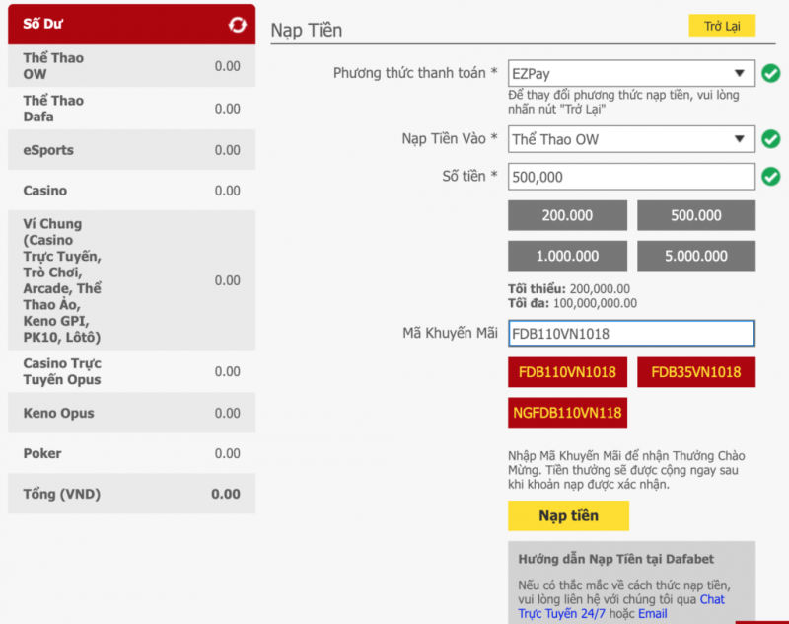Select the Poker balance row
Screen dimensions: 789x624
(131, 453)
